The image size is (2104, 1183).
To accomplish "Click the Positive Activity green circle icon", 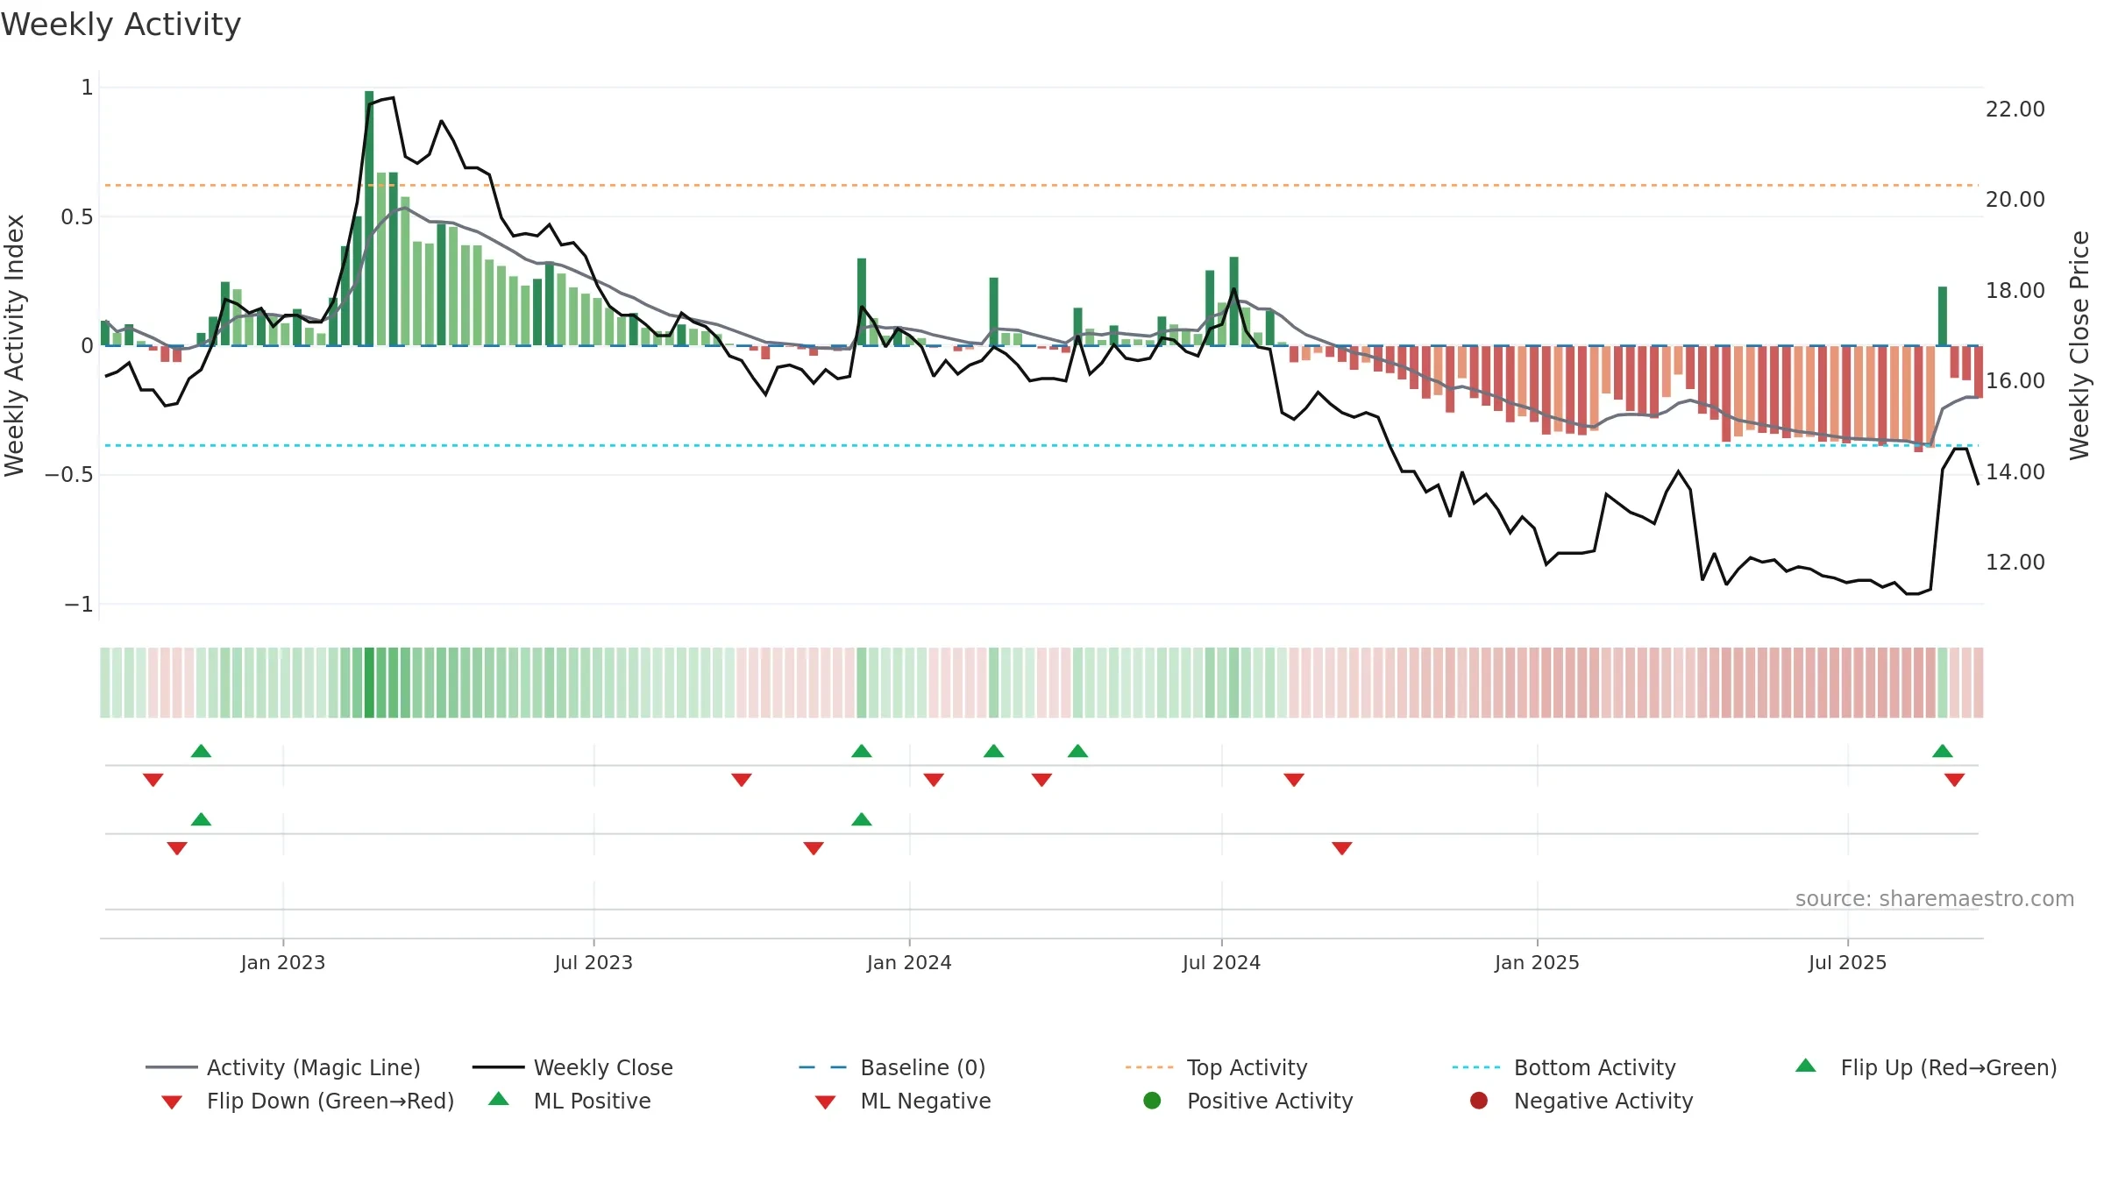I will coord(1152,1100).
